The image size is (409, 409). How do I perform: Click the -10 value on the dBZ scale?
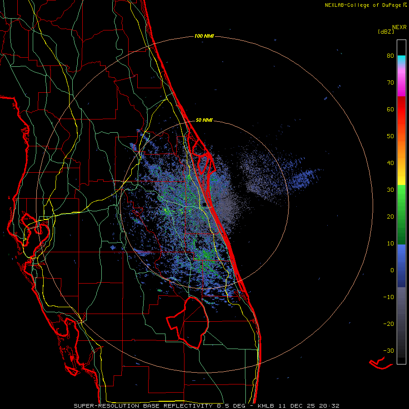pyautogui.click(x=389, y=297)
